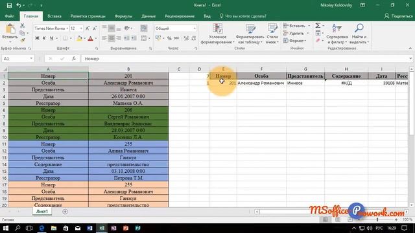Toggle middle vertical alignment
This screenshot has width=415, height=233.
112,28
